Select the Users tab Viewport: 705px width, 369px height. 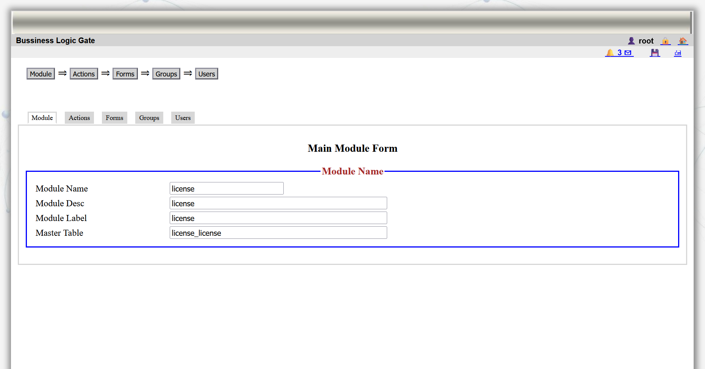183,118
